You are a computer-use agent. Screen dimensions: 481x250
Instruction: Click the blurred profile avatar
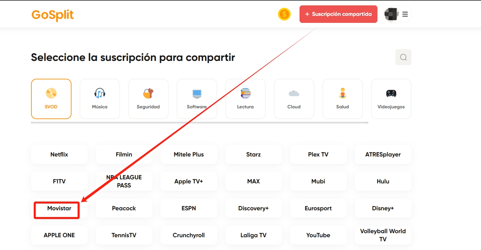pos(392,14)
